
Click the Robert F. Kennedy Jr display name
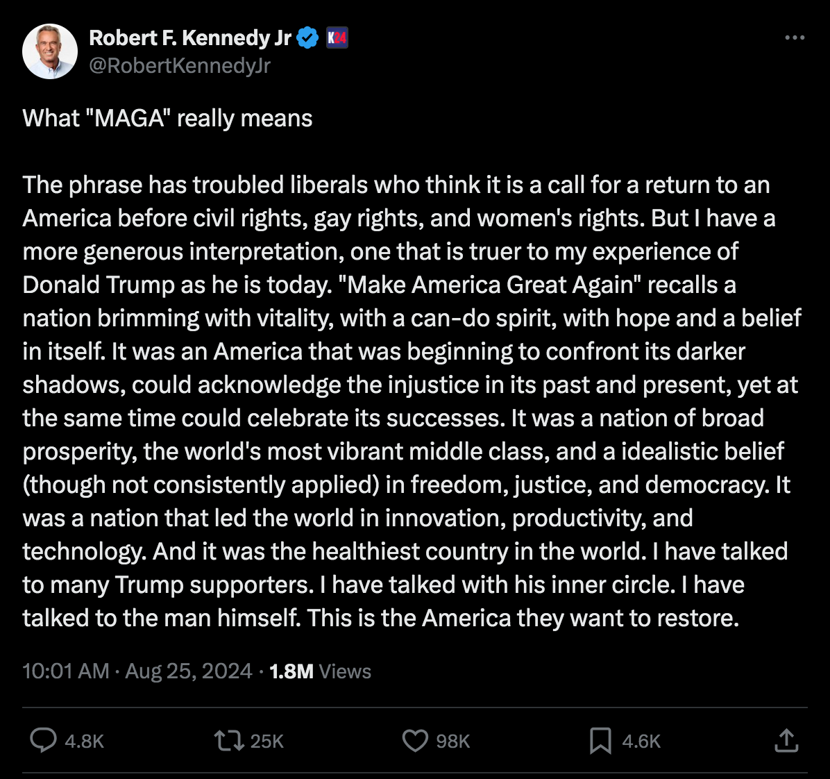click(x=190, y=38)
